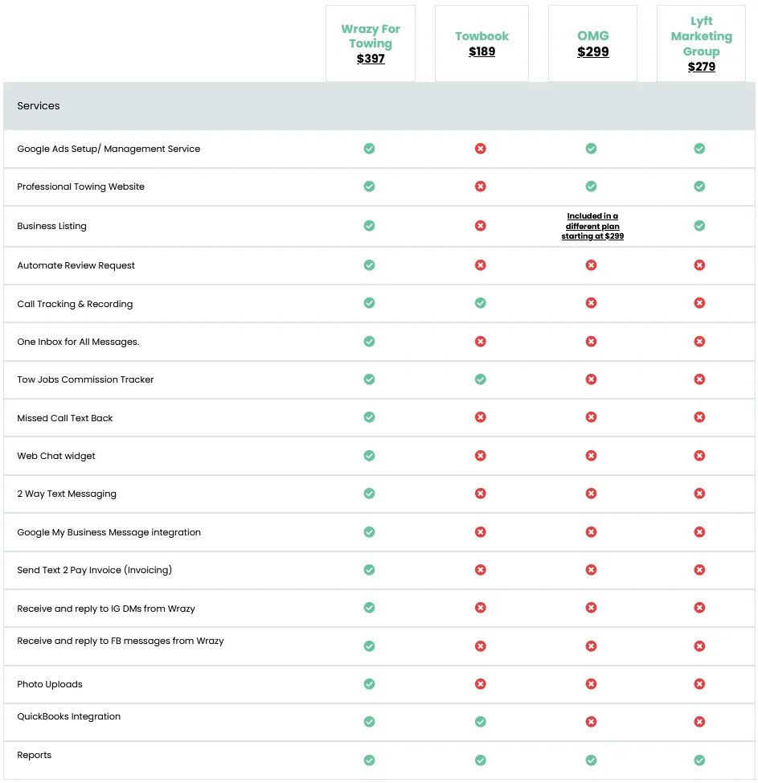Open the Lyft Marketing Group $279 price link
The width and height of the screenshot is (758, 783).
pos(701,67)
